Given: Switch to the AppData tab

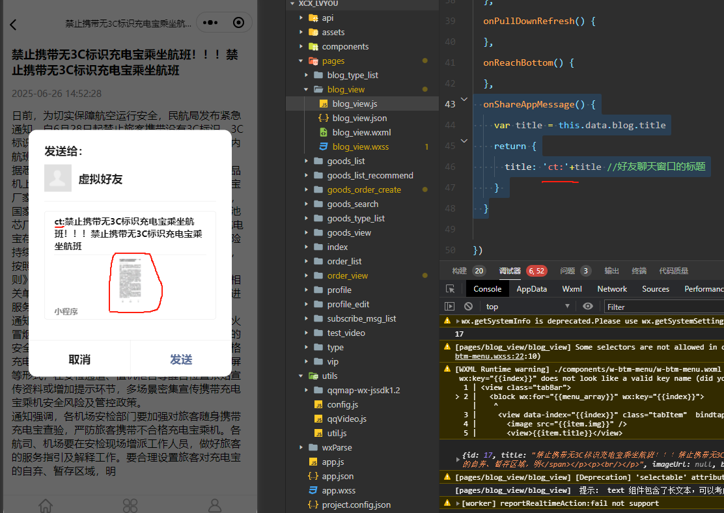Looking at the screenshot, I should 531,289.
